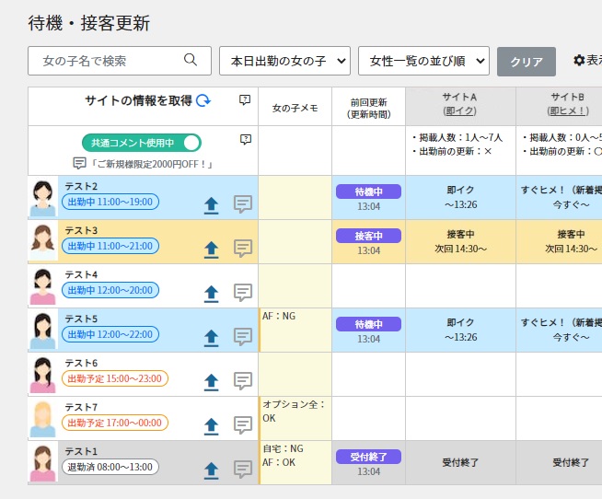
Task: Focus the 女の子名で検索 search field
Action: [x=106, y=61]
